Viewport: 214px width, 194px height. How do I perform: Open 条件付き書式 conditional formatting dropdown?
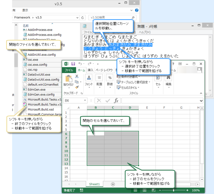pyautogui.click(x=128, y=77)
